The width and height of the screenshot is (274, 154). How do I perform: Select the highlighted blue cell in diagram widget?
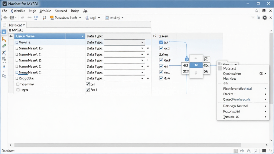point(196,65)
